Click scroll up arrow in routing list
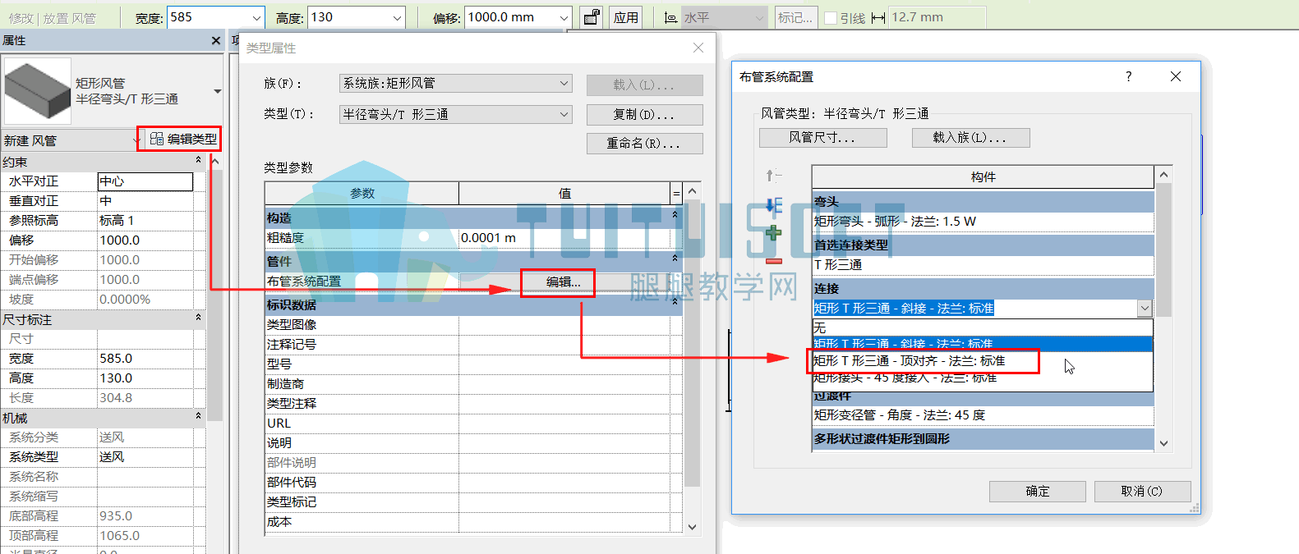 coord(1163,175)
